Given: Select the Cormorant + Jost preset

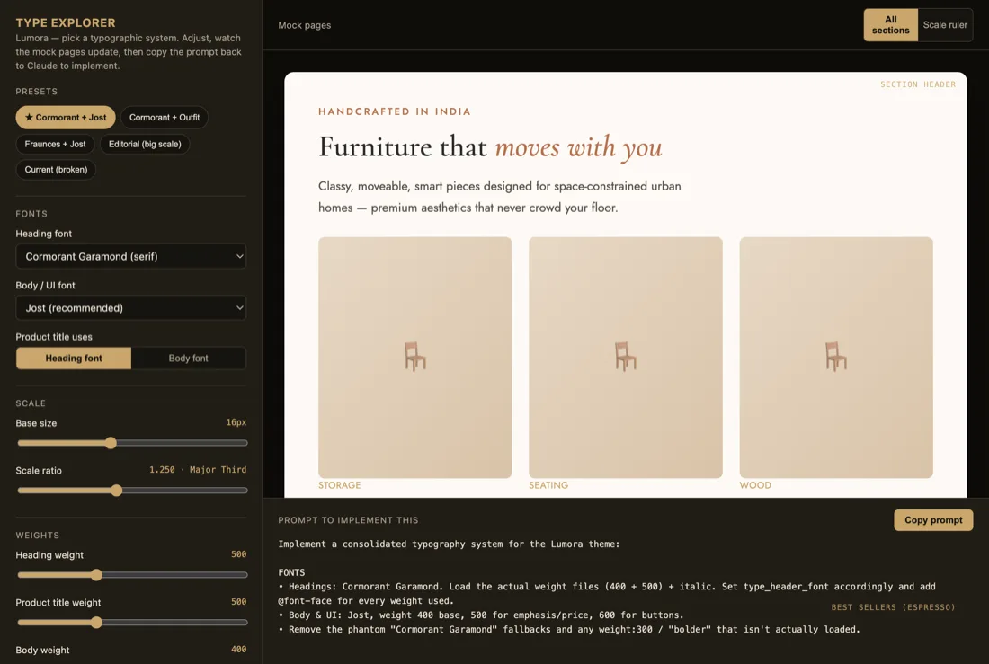Looking at the screenshot, I should click(x=66, y=118).
